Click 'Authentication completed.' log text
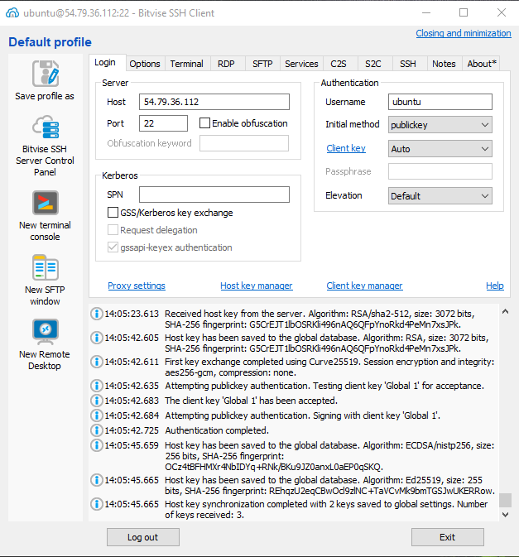This screenshot has height=557, width=519. coord(217,430)
